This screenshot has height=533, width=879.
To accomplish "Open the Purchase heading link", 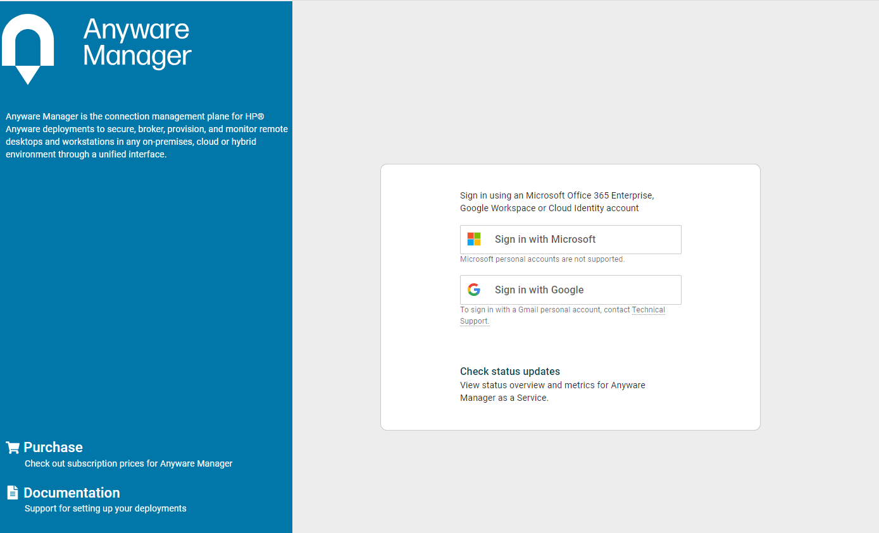I will 53,447.
